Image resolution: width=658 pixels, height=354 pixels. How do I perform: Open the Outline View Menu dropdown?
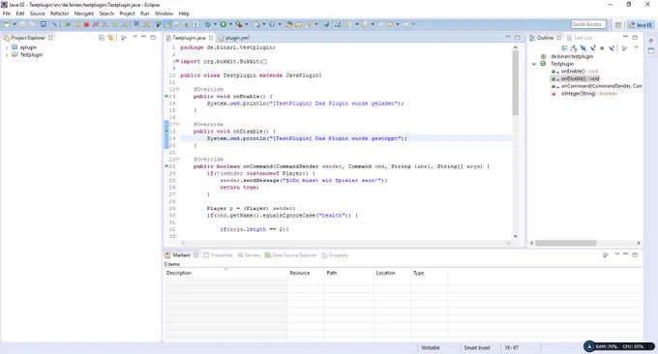(x=636, y=47)
